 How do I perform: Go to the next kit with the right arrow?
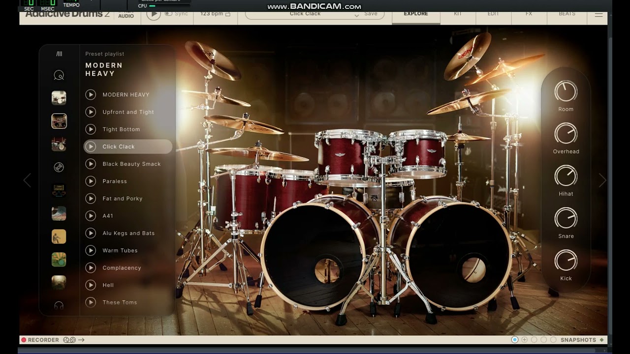pyautogui.click(x=602, y=180)
